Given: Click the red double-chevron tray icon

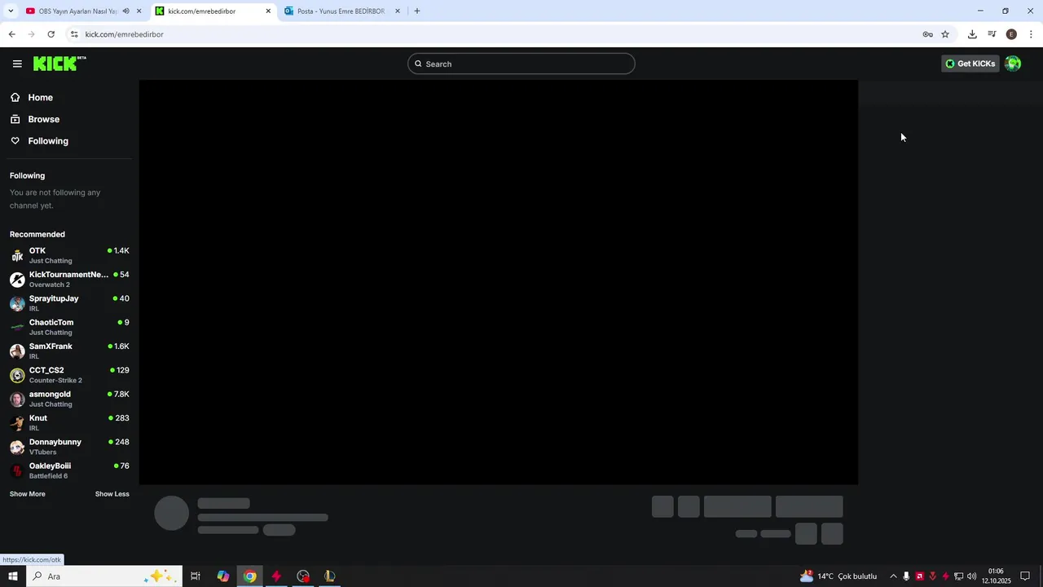Looking at the screenshot, I should click(932, 576).
